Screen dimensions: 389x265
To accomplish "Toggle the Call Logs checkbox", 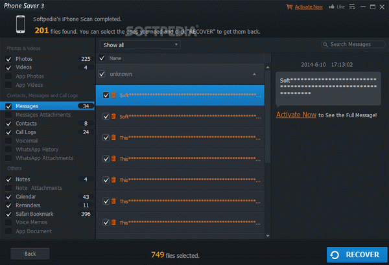I will click(8, 132).
